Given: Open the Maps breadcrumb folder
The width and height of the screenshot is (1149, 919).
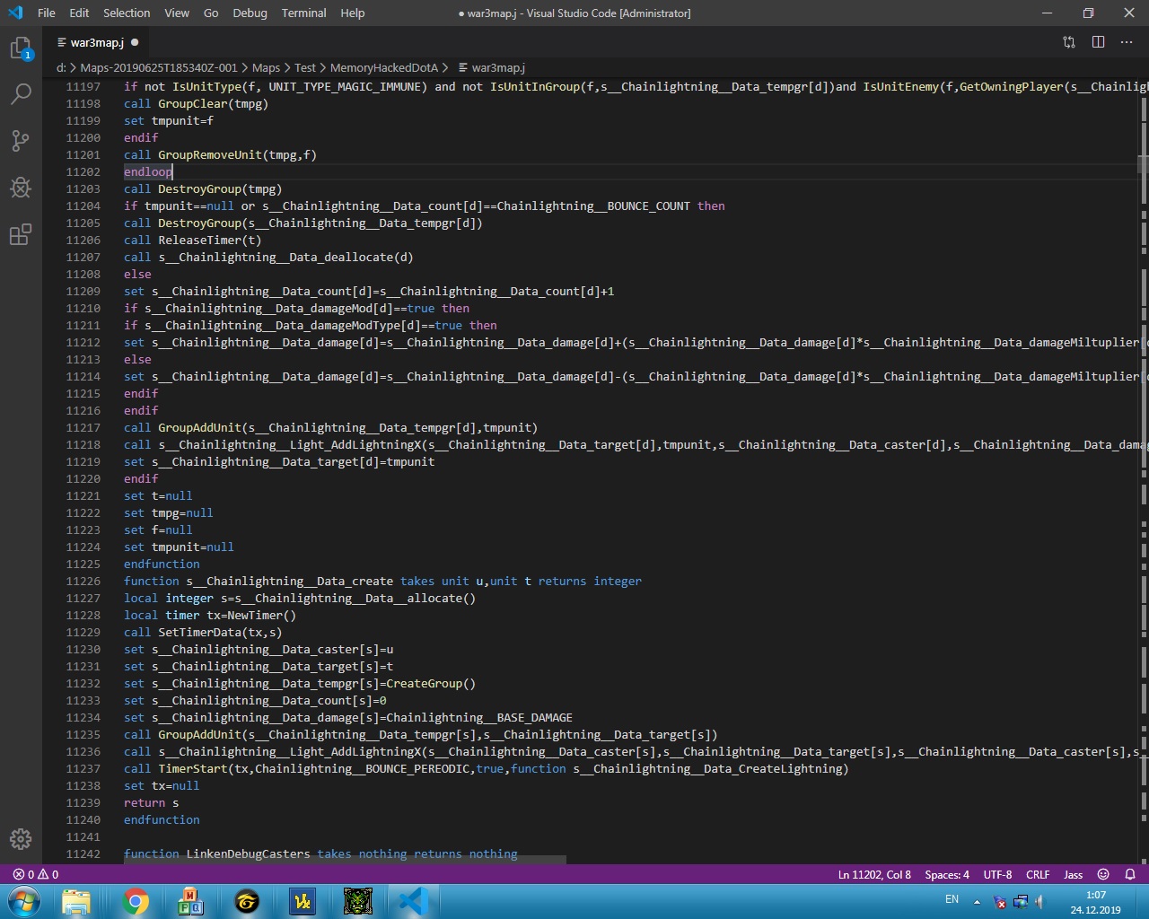Looking at the screenshot, I should pyautogui.click(x=266, y=67).
